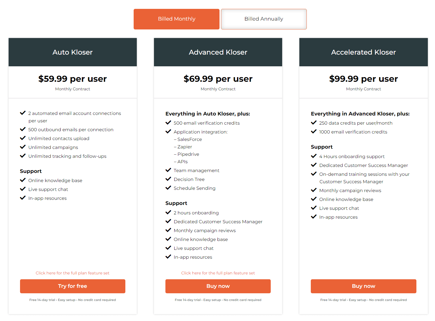Click Try for free on Auto Kloser
Viewport: 435px width, 321px height.
point(72,286)
